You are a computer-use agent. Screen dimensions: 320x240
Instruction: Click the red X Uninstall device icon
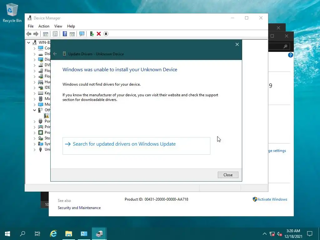(99, 34)
